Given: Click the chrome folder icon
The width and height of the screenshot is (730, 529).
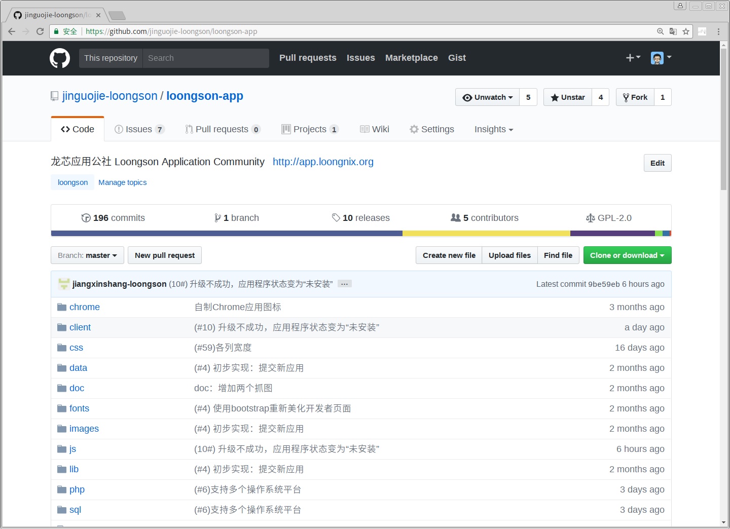Looking at the screenshot, I should 62,307.
